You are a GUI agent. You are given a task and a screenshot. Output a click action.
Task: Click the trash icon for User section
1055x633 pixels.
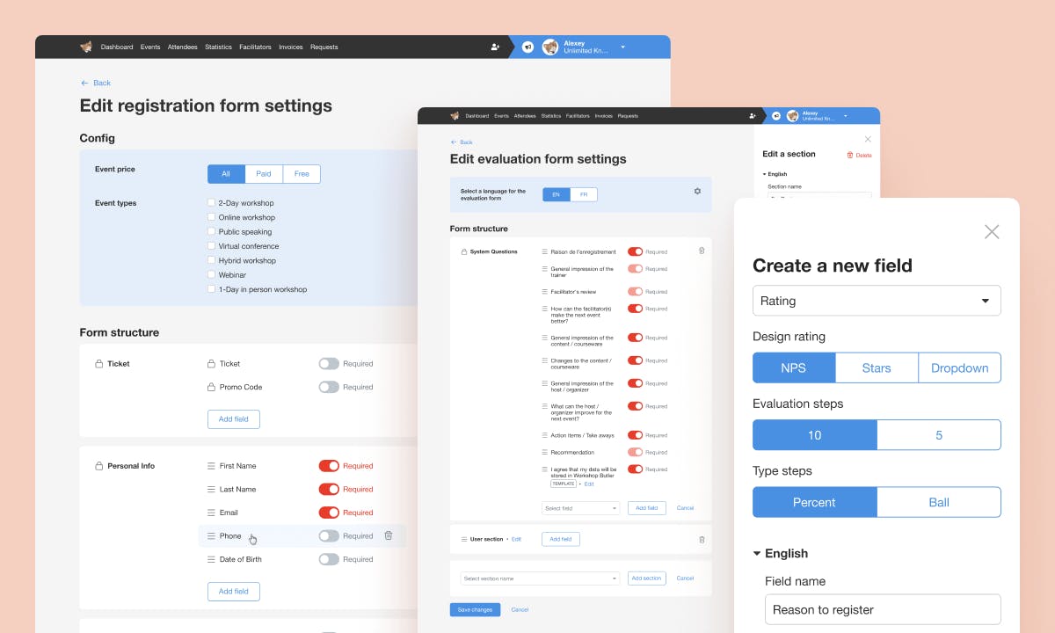(702, 540)
